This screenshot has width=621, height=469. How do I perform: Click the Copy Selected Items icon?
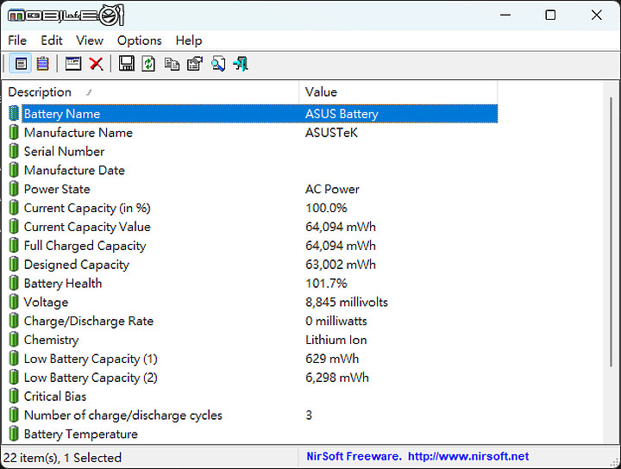click(x=172, y=64)
